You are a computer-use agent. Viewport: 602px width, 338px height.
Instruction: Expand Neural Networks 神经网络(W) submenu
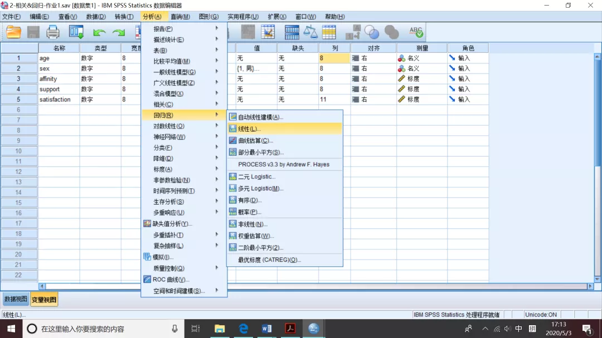tap(185, 137)
